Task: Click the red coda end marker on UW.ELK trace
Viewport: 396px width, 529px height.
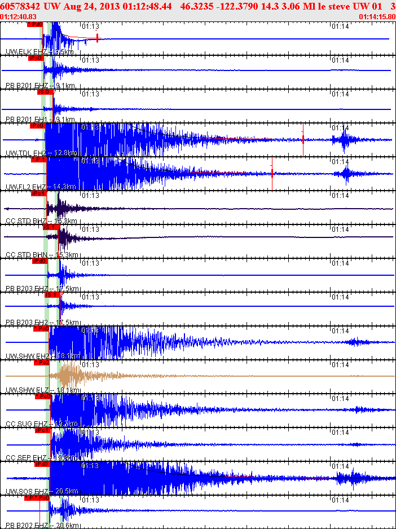Action: 97,38
